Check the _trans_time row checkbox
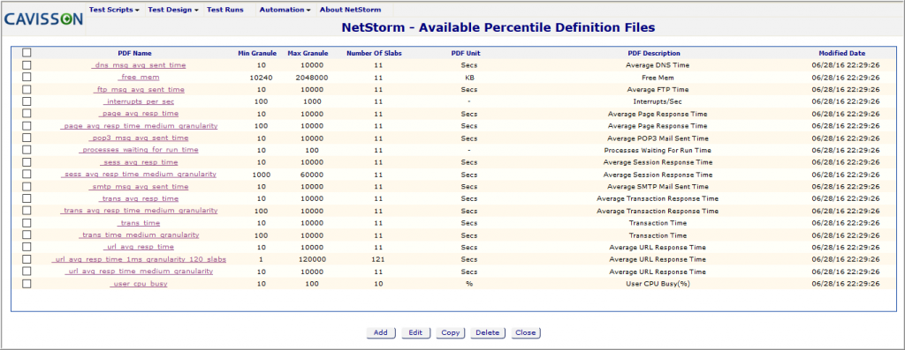The width and height of the screenshot is (905, 350). [x=27, y=223]
